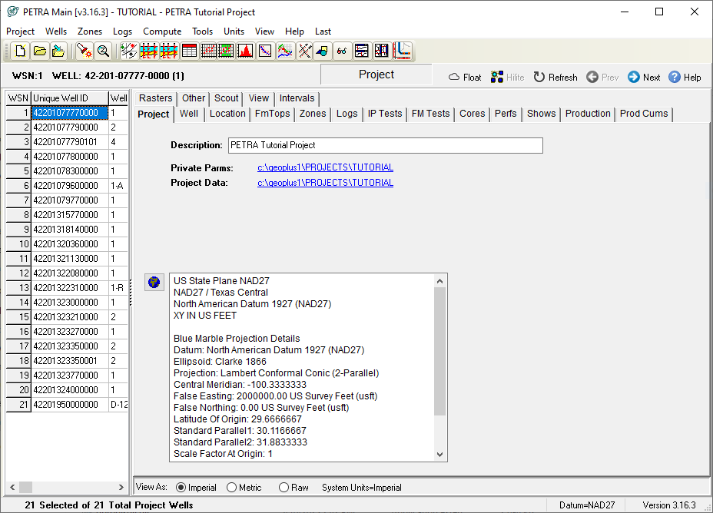This screenshot has height=513, width=713.
Task: Open the Project Data folder path link
Action: point(325,183)
